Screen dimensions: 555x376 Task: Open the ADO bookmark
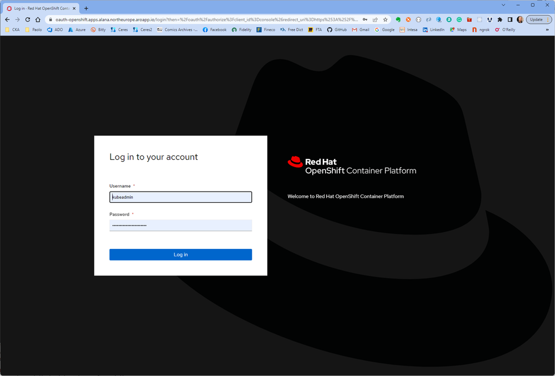(55, 29)
